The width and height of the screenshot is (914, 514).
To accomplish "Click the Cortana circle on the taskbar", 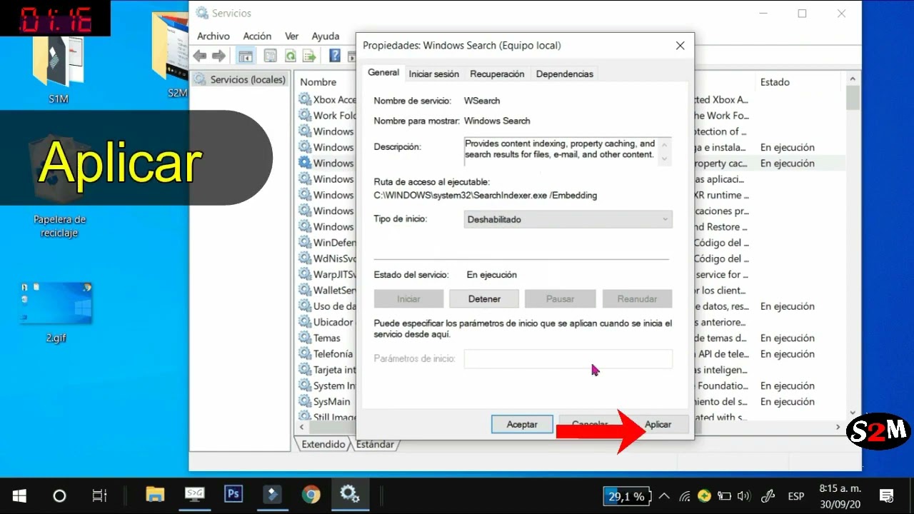I will 60,495.
